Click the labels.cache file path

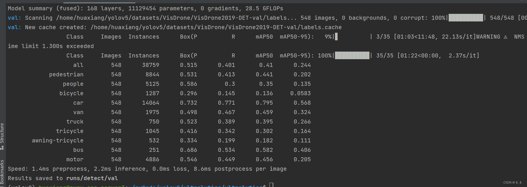[216, 27]
